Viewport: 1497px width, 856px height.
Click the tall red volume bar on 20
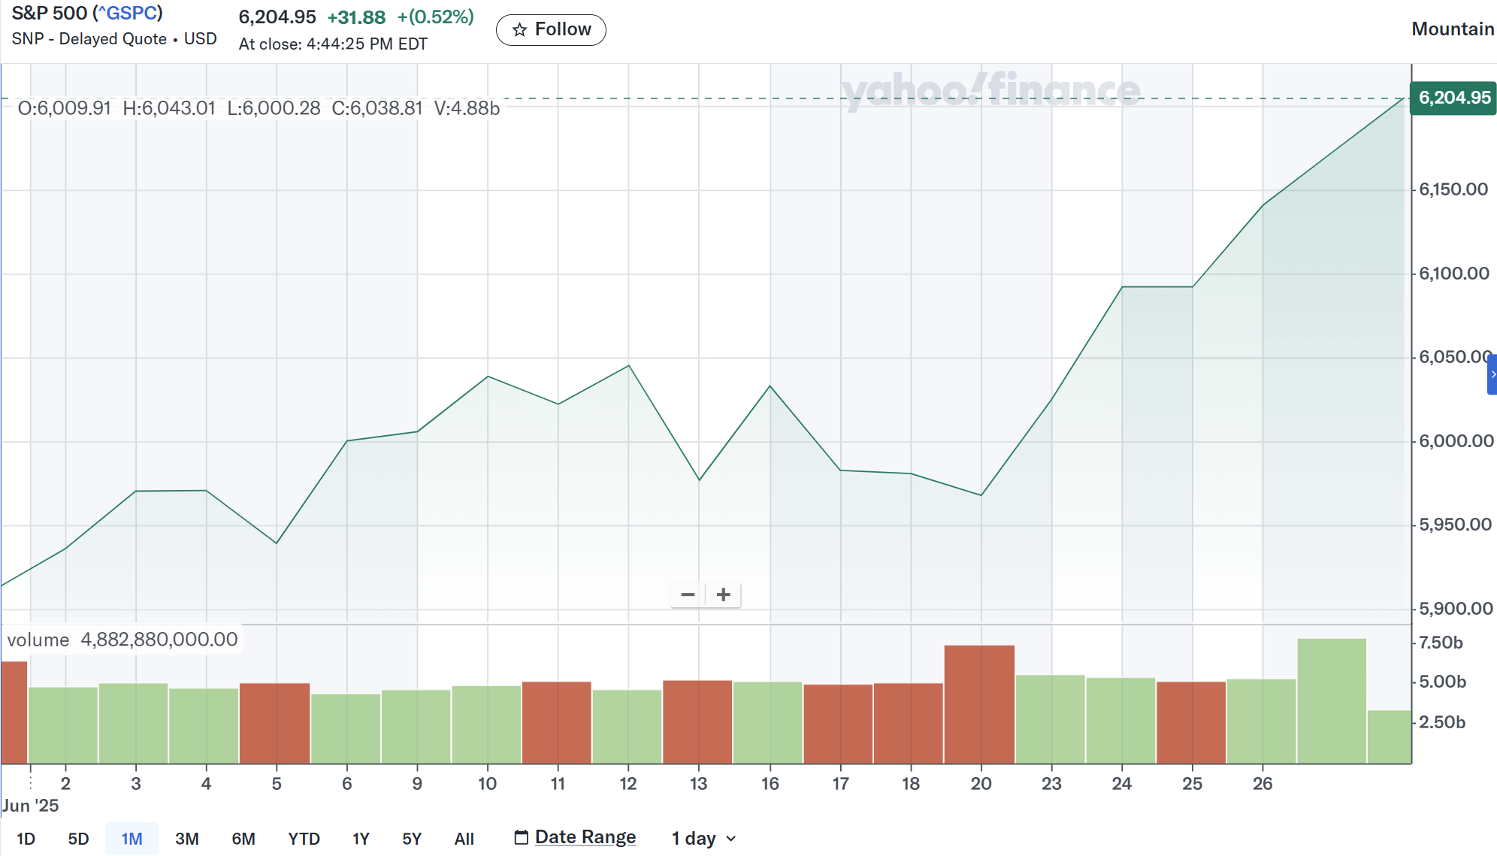[x=979, y=704]
